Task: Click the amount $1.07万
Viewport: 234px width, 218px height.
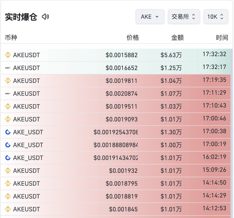Action: [171, 94]
